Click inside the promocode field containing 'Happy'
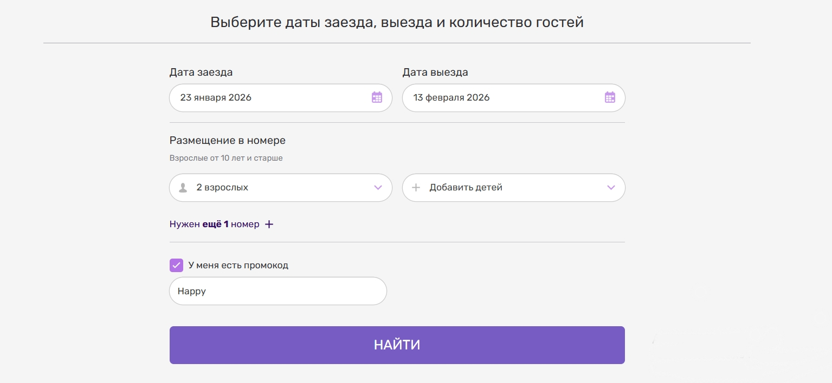Image resolution: width=832 pixels, height=383 pixels. [278, 291]
